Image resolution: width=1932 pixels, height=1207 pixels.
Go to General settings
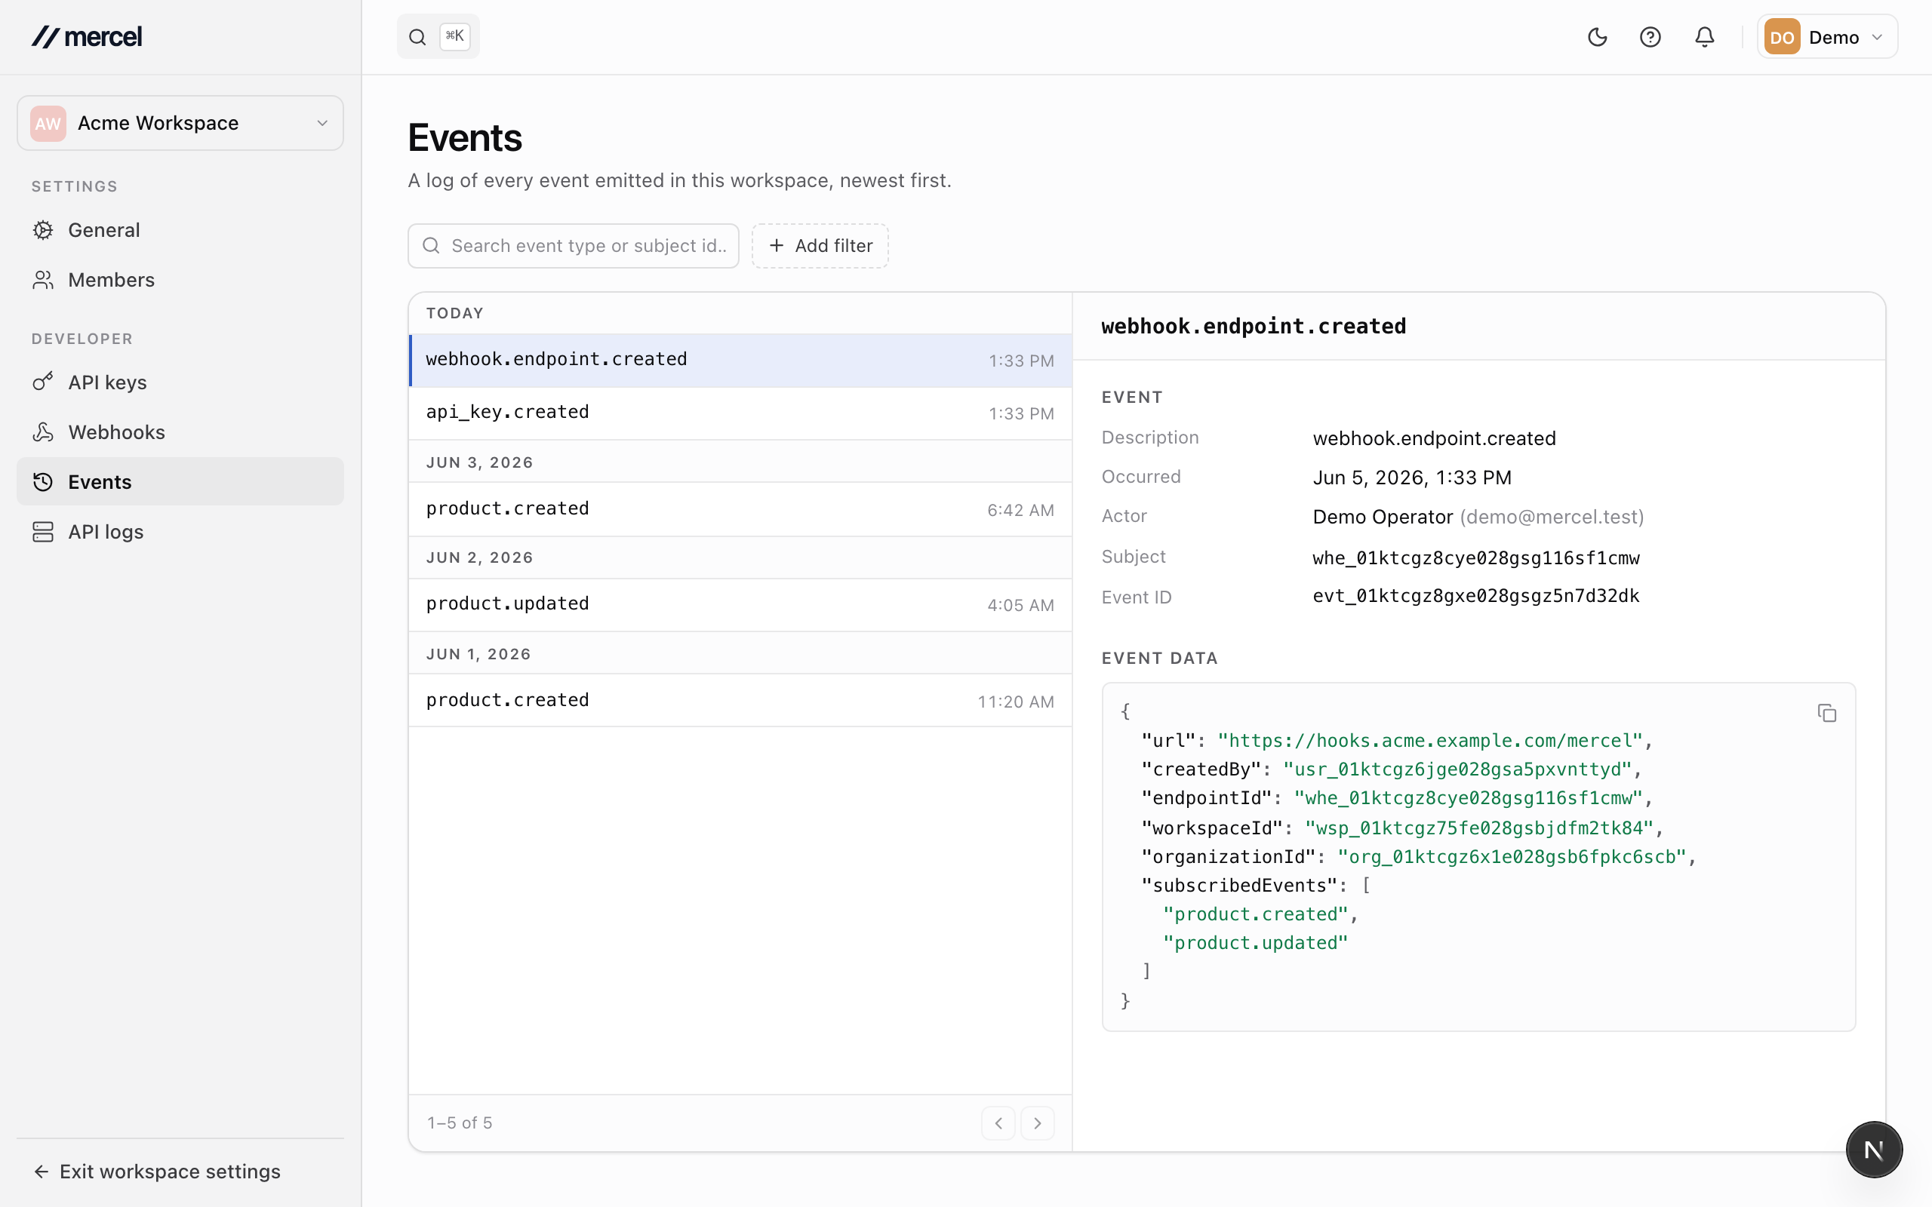point(180,230)
